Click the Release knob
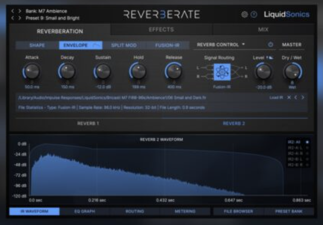This screenshot has width=323, height=225. click(x=174, y=71)
